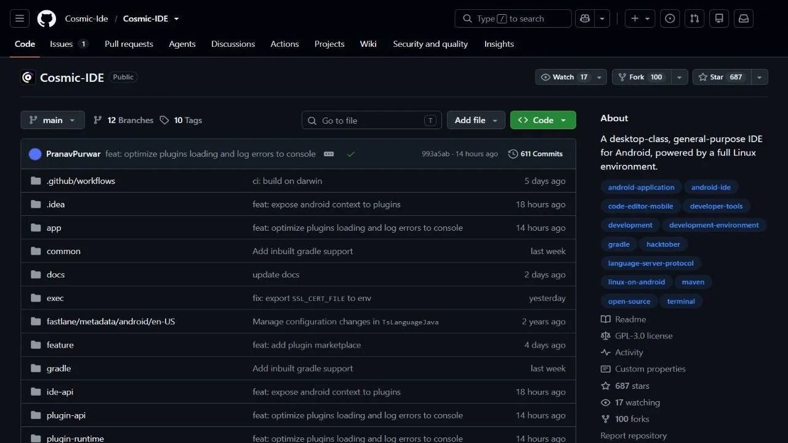Select the language-server-protocol topic tag
Screen dimensions: 788x443
coord(651,263)
